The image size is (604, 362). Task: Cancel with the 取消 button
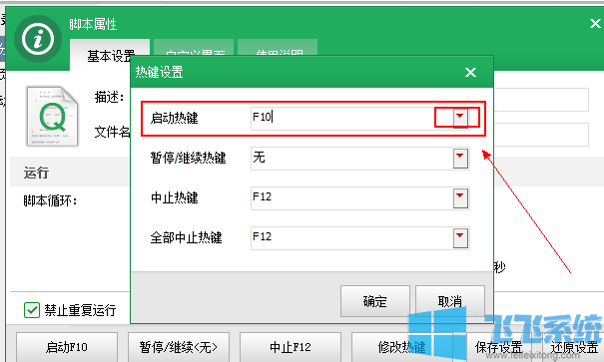(450, 301)
